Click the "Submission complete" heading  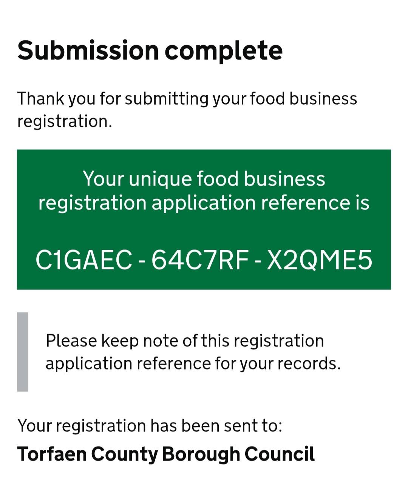(150, 50)
